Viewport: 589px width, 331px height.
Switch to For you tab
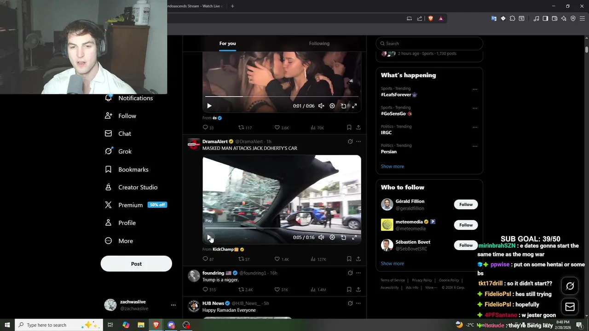tap(227, 43)
